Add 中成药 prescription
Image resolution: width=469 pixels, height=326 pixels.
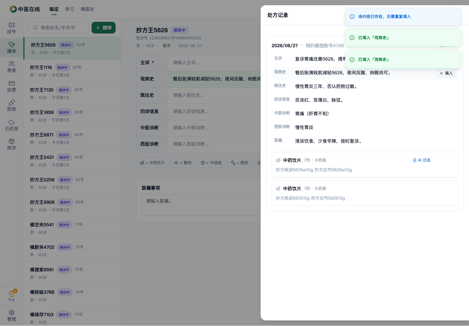tap(211, 163)
